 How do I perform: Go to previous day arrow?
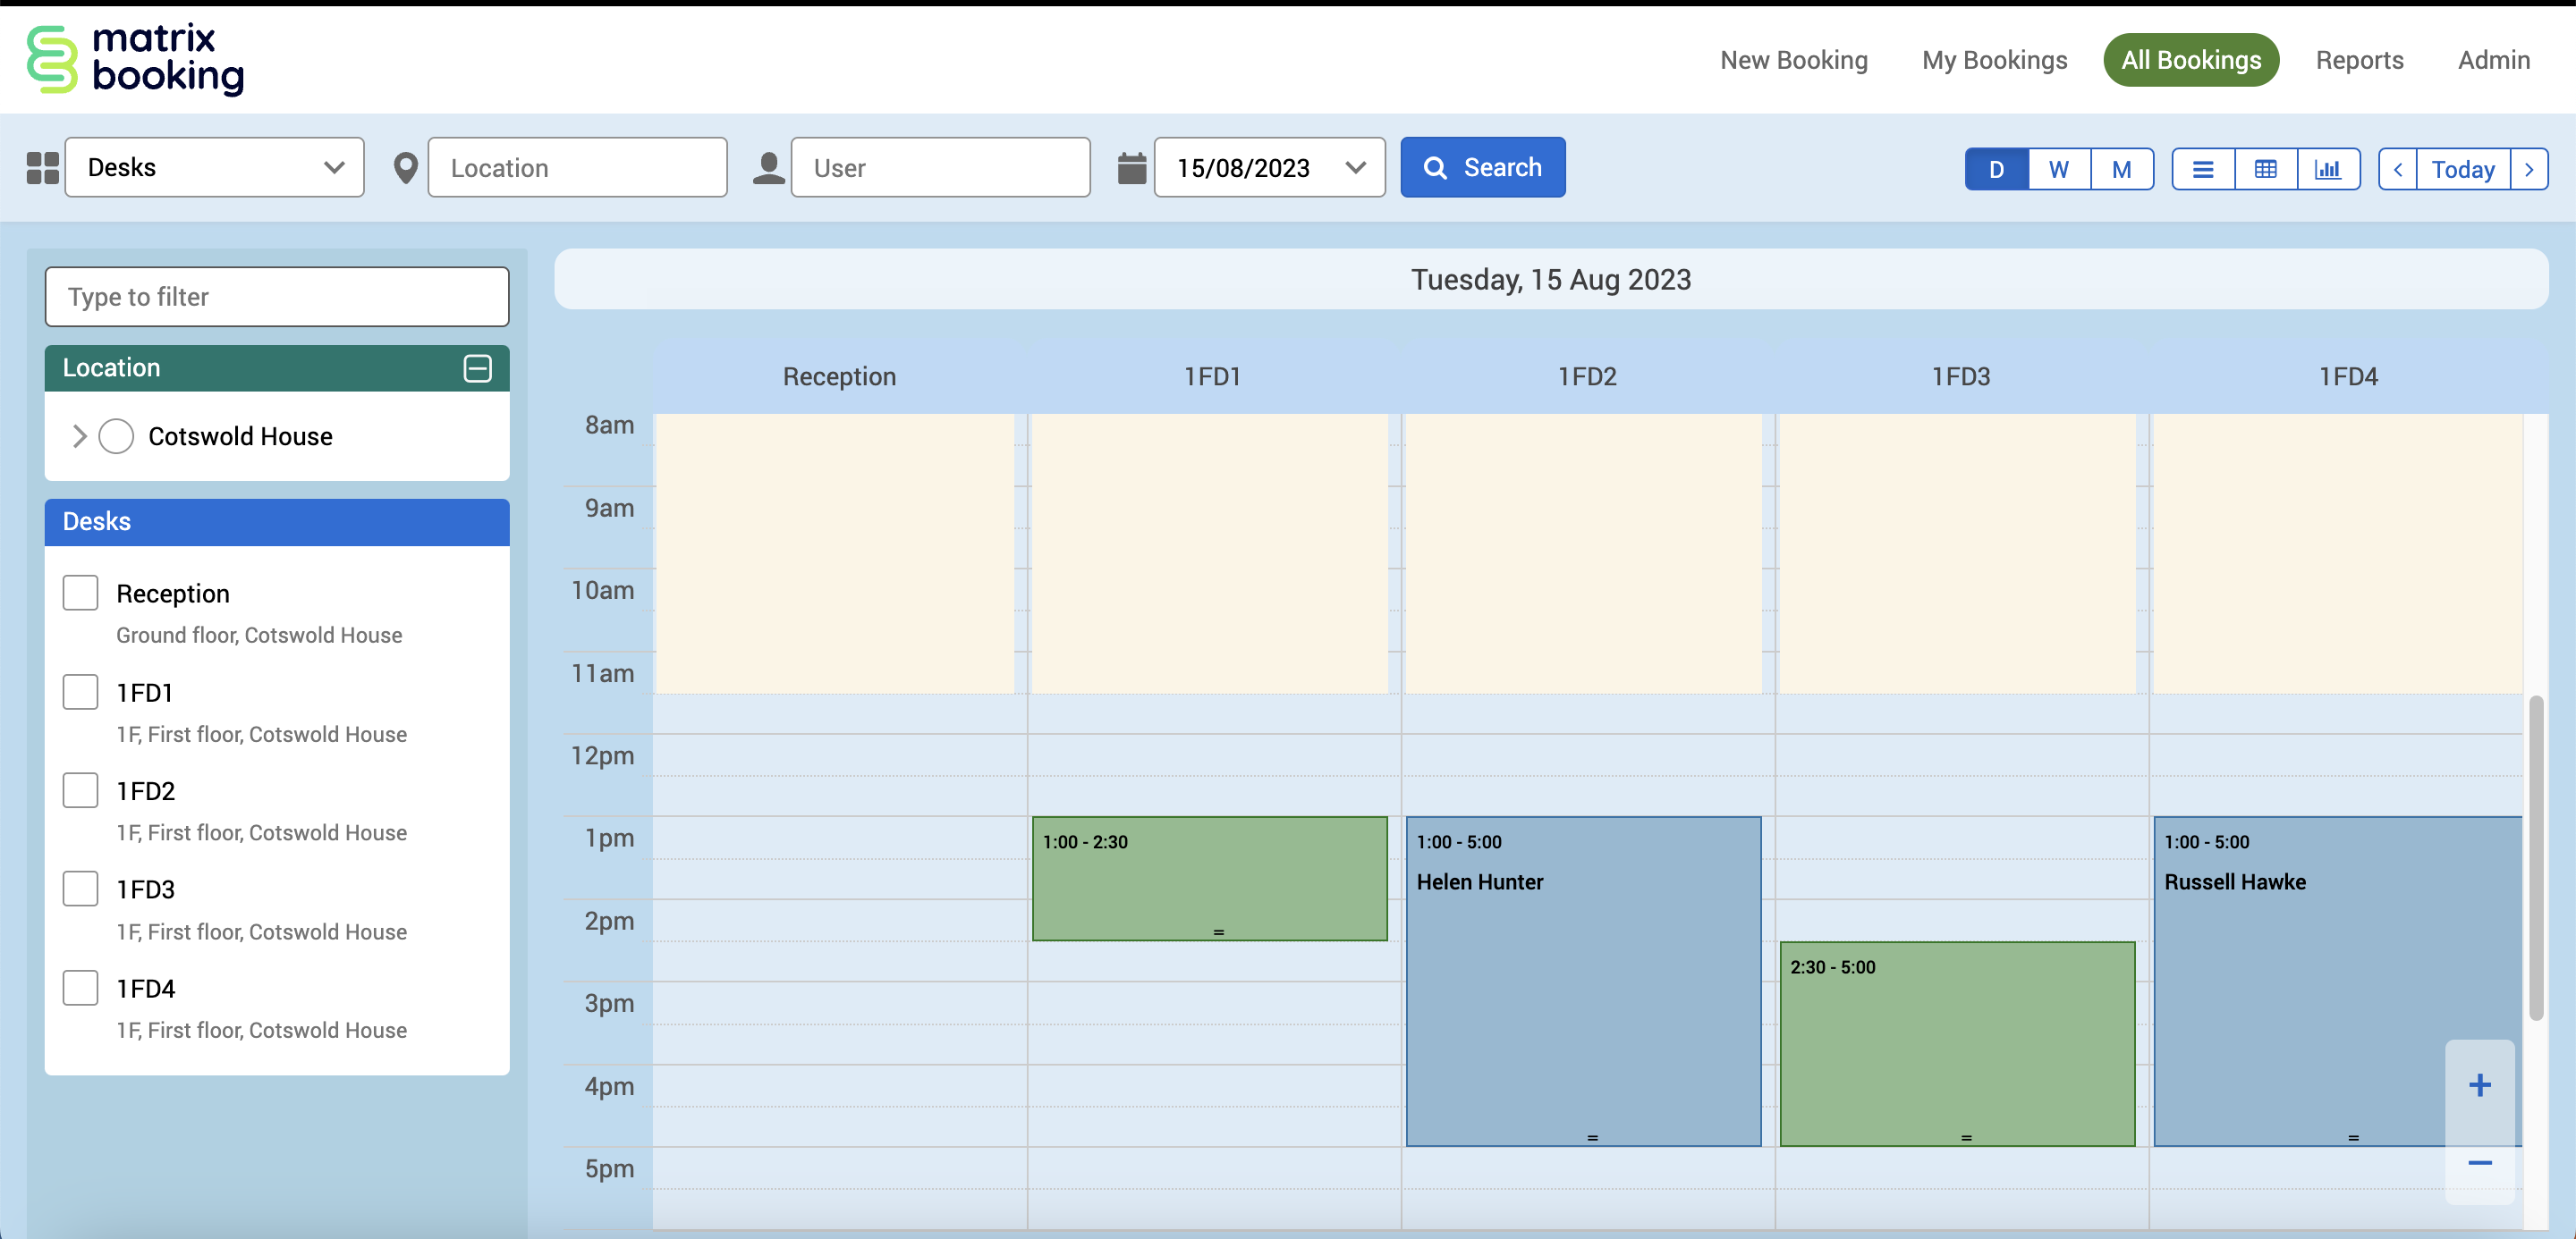point(2397,169)
